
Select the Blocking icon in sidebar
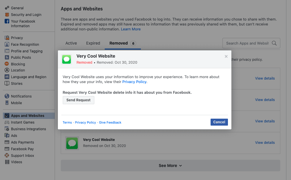(x=7, y=64)
